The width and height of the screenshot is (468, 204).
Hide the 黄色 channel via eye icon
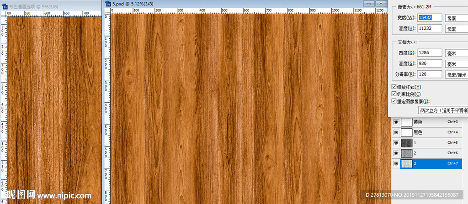[x=396, y=122]
